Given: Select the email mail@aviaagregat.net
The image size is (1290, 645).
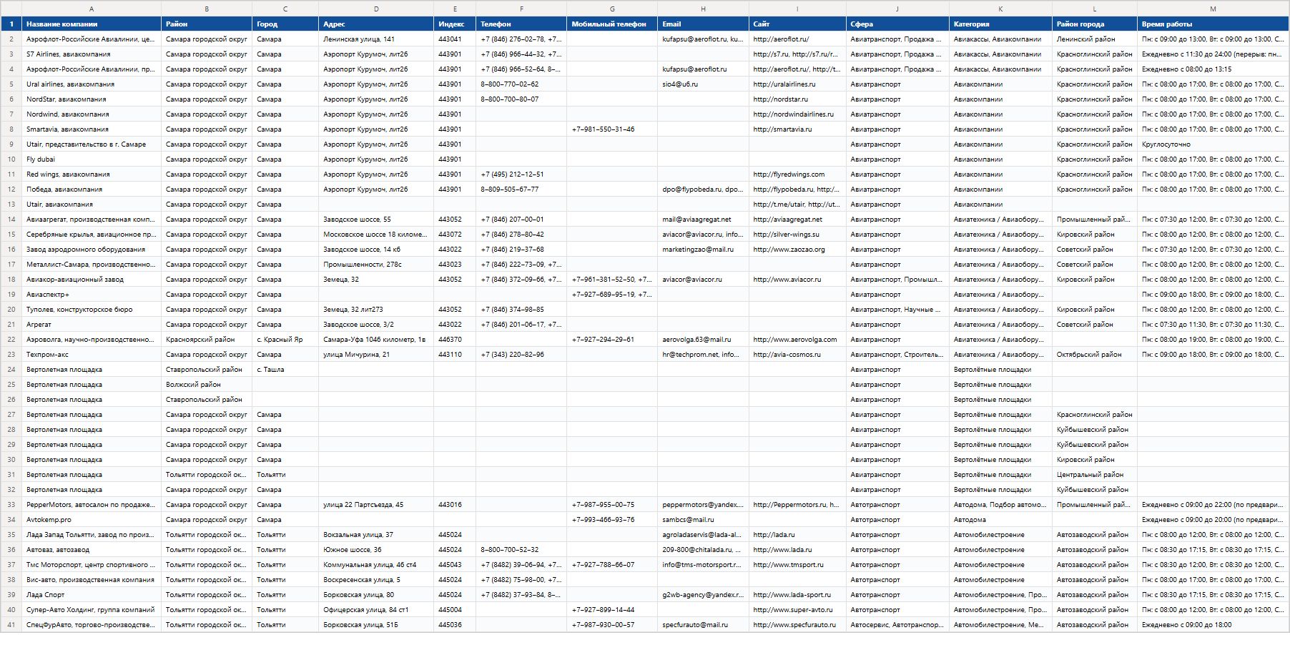Looking at the screenshot, I should [703, 220].
